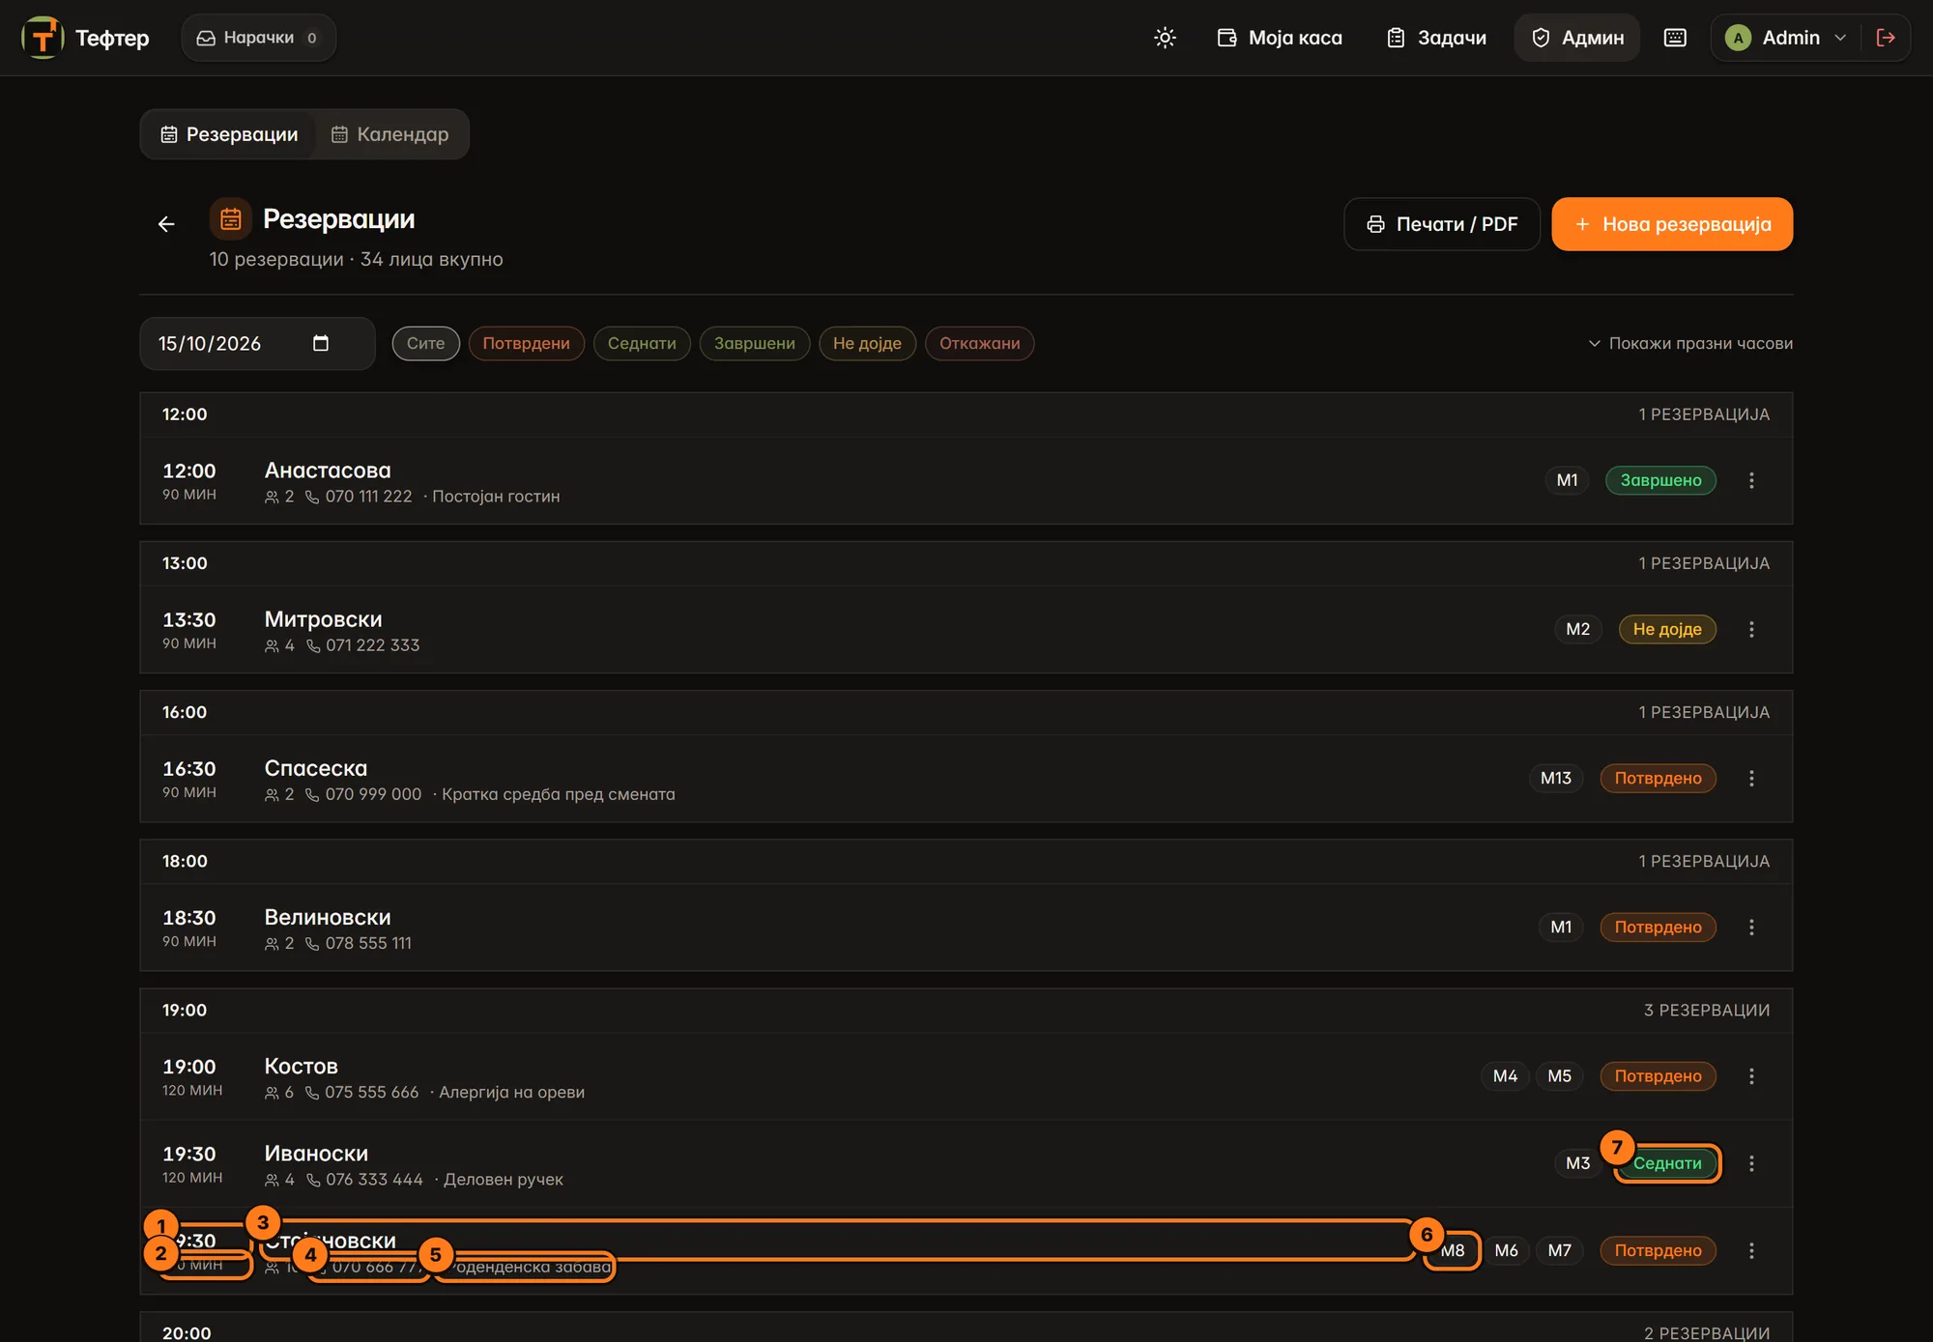Open the Админ section
Image resolution: width=1933 pixels, height=1342 pixels.
(x=1577, y=38)
